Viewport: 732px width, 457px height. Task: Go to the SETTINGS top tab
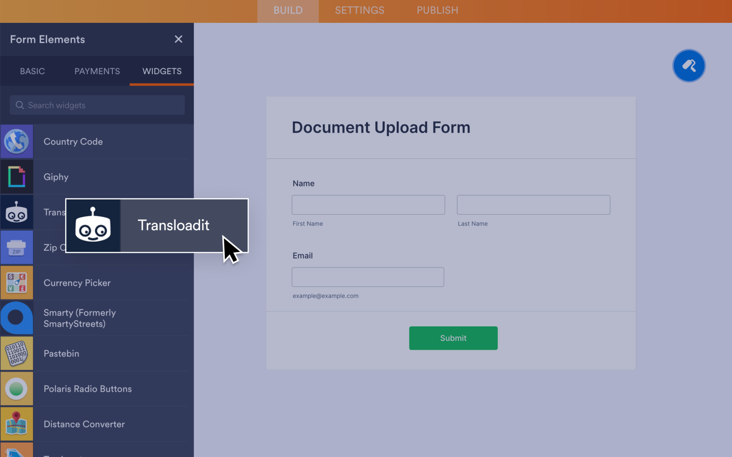[x=359, y=11]
